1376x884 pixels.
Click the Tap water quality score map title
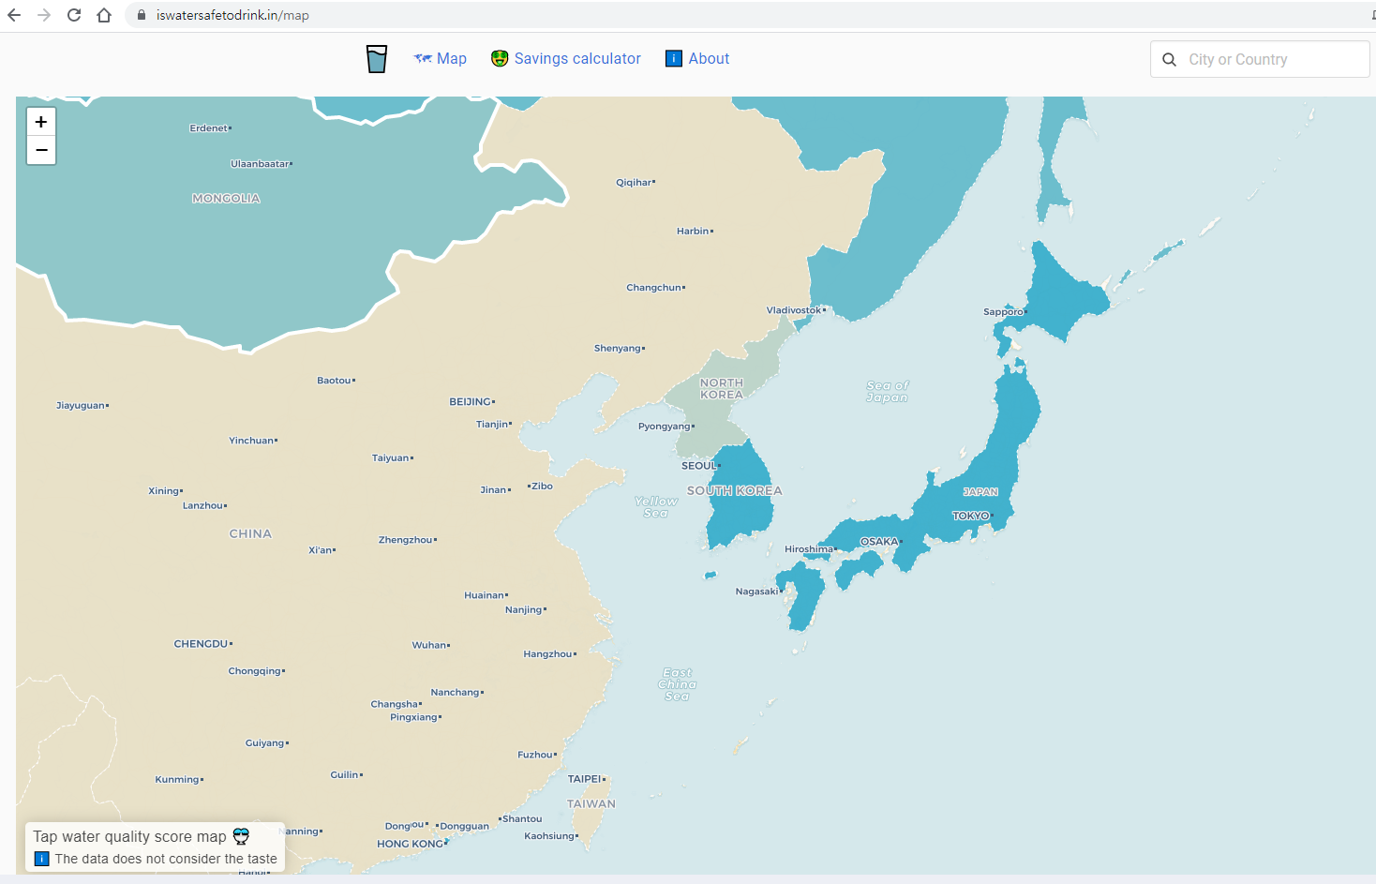129,836
